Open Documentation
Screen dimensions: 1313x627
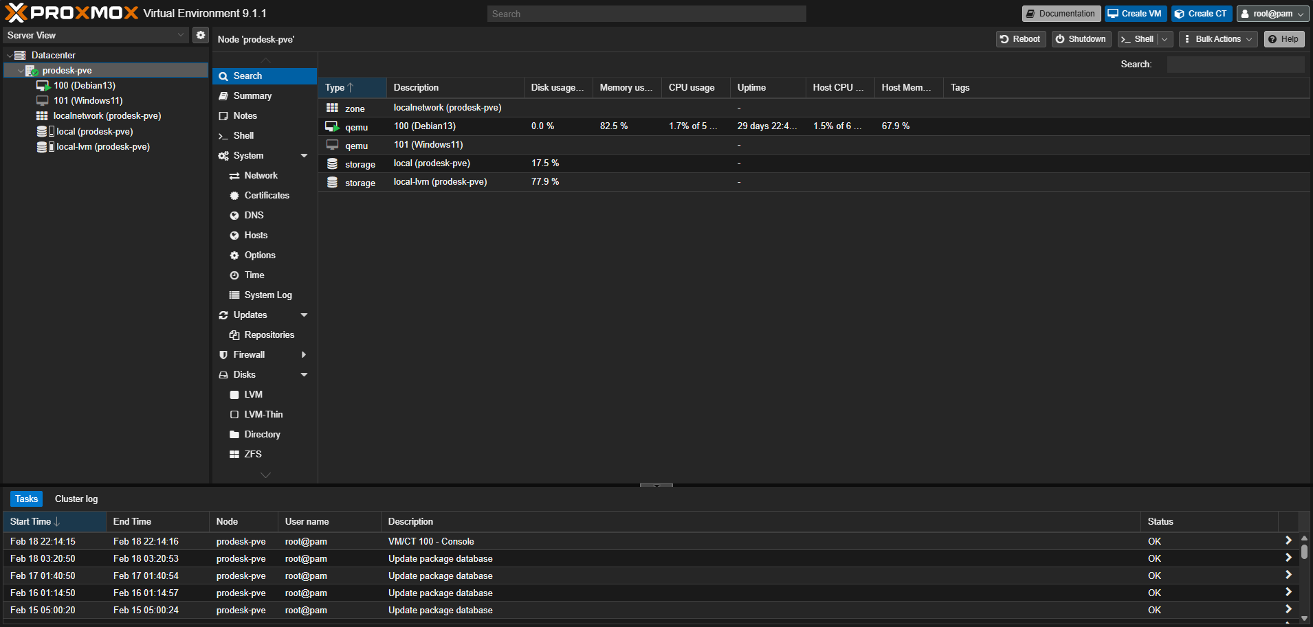(x=1061, y=14)
